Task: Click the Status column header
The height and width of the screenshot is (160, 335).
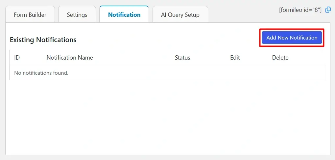Action: 182,58
